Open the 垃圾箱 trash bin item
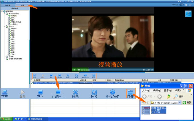The height and width of the screenshot is (121, 194). tap(11, 57)
